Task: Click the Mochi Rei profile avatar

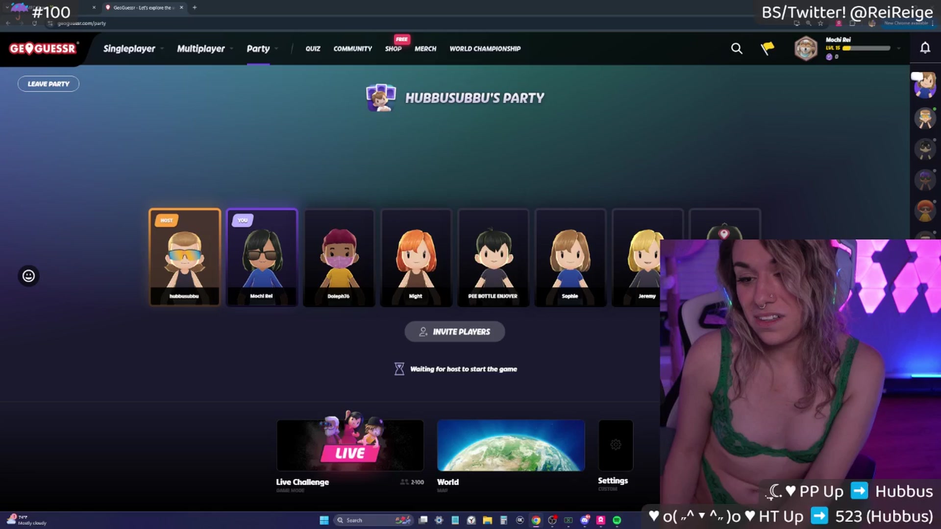Action: 806,48
